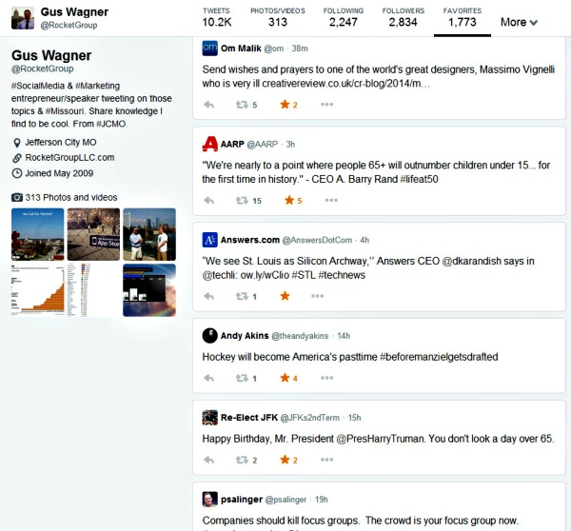Click the Om Malik avatar icon

pos(209,49)
